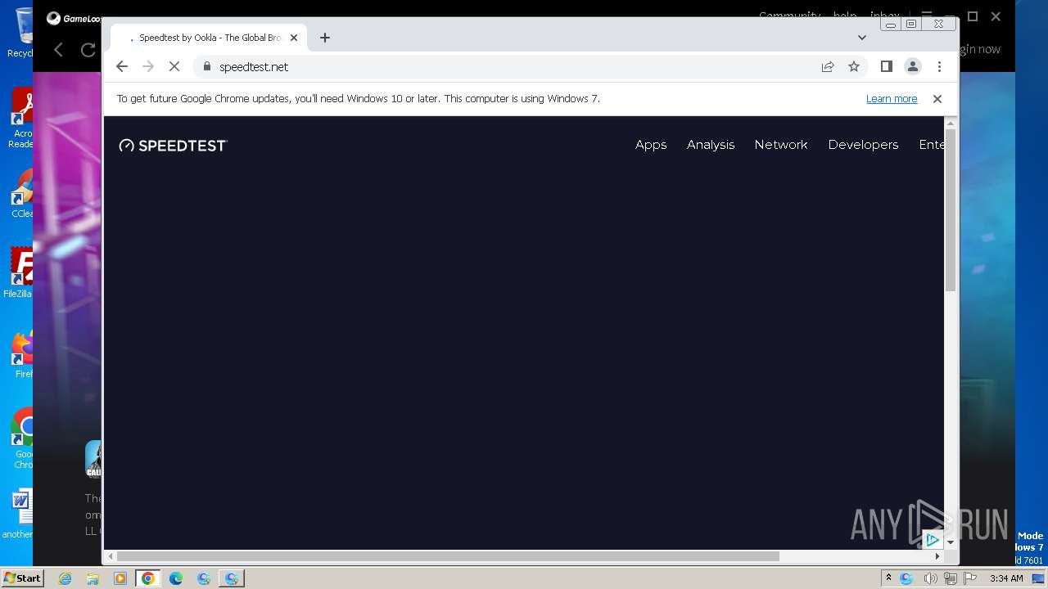This screenshot has height=589, width=1048.
Task: Click the horizontal scrollbar's left arrow
Action: tap(111, 556)
